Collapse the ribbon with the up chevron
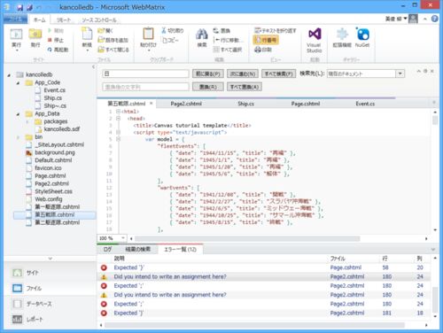The width and height of the screenshot is (443, 333). click(x=425, y=19)
